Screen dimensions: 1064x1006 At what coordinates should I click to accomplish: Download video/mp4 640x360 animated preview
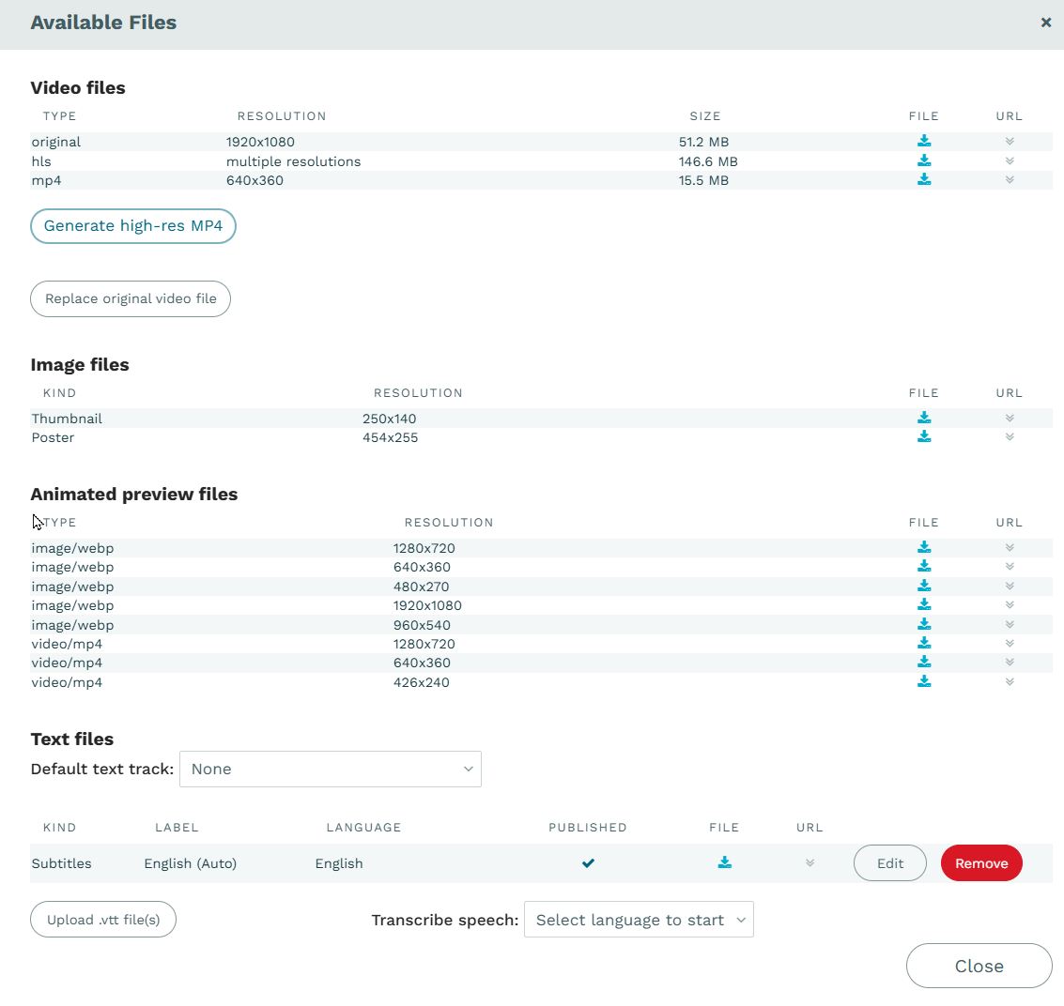pos(923,663)
